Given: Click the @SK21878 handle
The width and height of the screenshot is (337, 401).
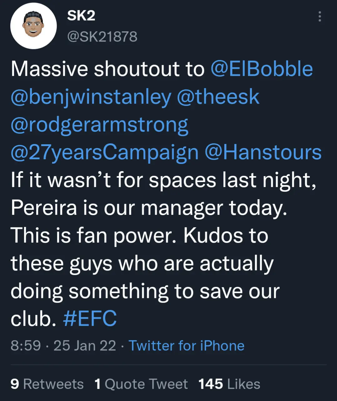Looking at the screenshot, I should 102,37.
